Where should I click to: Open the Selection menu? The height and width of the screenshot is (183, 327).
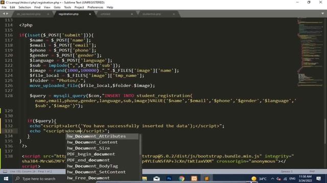pos(25,7)
